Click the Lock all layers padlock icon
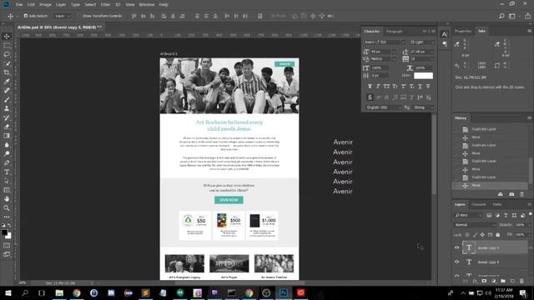534x300 pixels. pyautogui.click(x=498, y=235)
